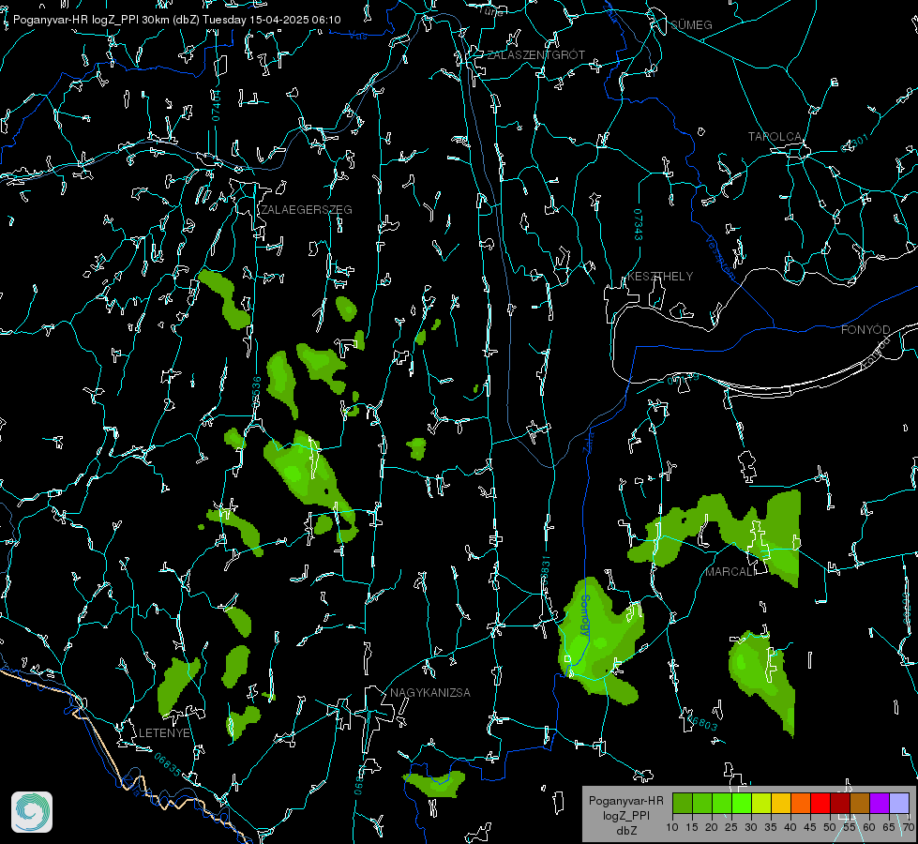Click the TAPOLCA city label
The image size is (918, 844).
tap(775, 136)
